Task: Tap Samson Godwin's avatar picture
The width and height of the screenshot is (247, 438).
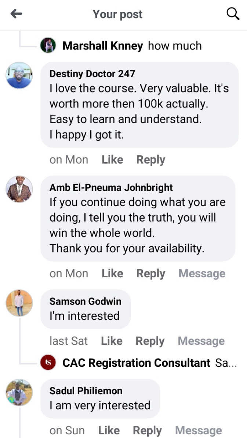Action: [x=19, y=303]
